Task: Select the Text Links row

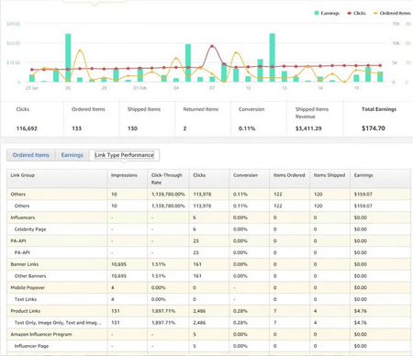Action: pos(208,299)
